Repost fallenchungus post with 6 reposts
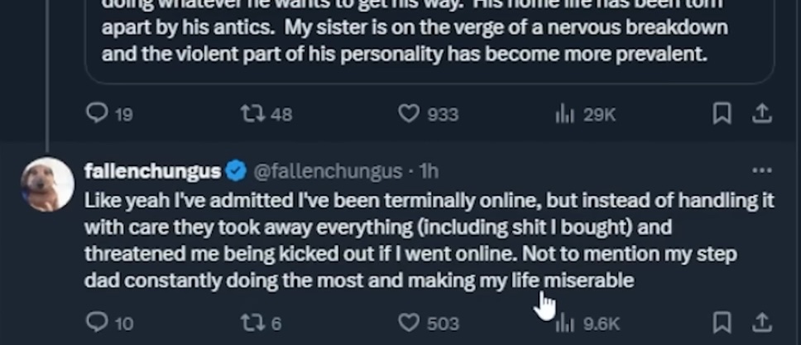 click(252, 322)
